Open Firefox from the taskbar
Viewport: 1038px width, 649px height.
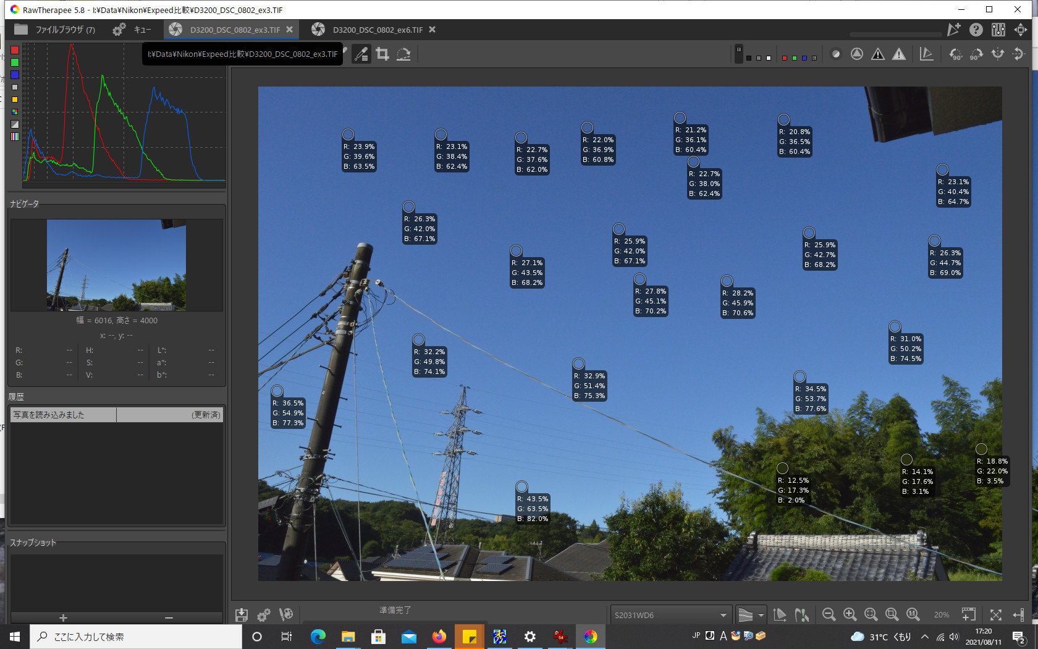pyautogui.click(x=439, y=636)
